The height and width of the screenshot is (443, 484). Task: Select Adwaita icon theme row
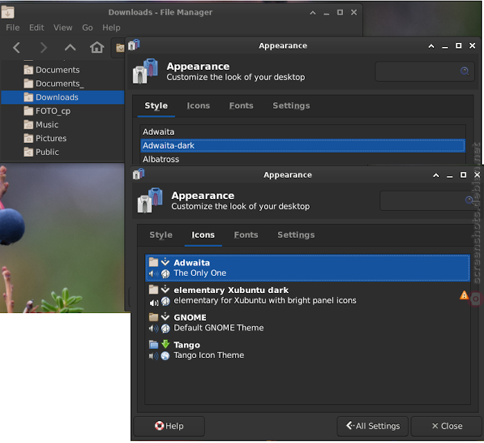point(308,268)
